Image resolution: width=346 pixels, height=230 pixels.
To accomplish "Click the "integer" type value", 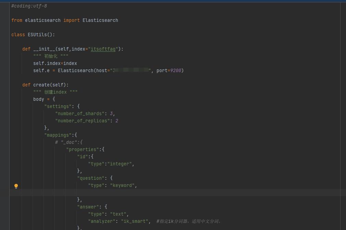I will tap(119, 164).
